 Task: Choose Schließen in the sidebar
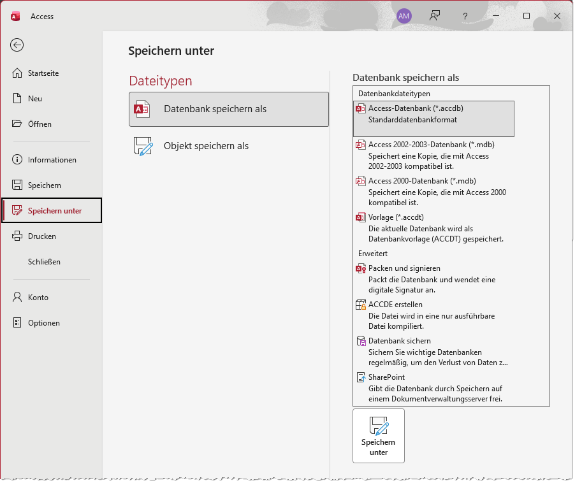coord(52,261)
